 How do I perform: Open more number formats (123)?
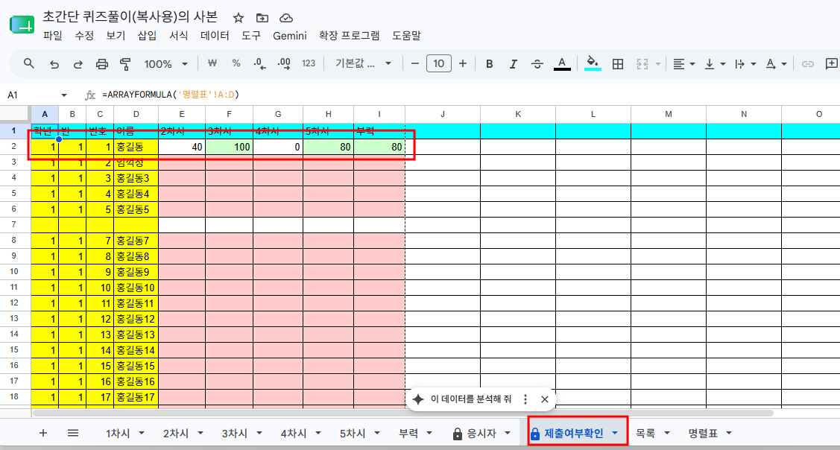309,63
